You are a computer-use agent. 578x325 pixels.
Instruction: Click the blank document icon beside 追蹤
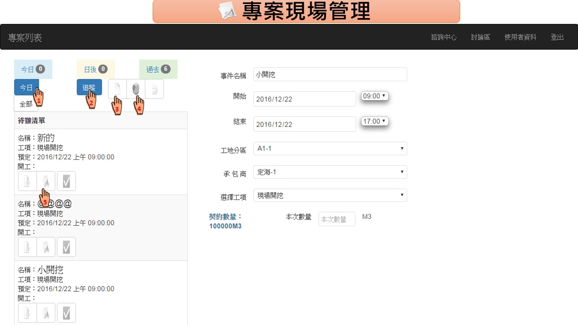point(117,89)
